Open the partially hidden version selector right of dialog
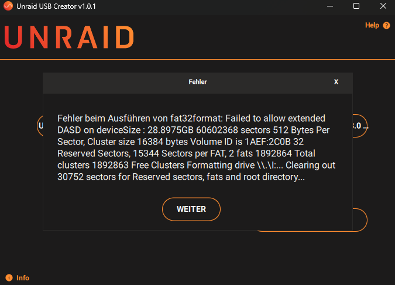 pyautogui.click(x=360, y=126)
